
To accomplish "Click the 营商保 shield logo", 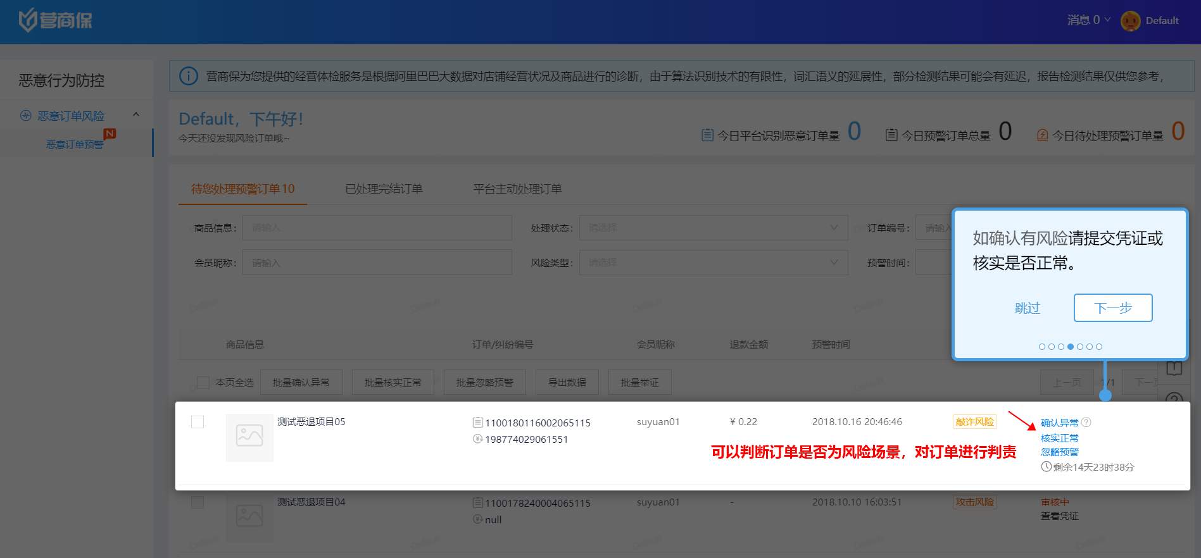I will [x=28, y=20].
